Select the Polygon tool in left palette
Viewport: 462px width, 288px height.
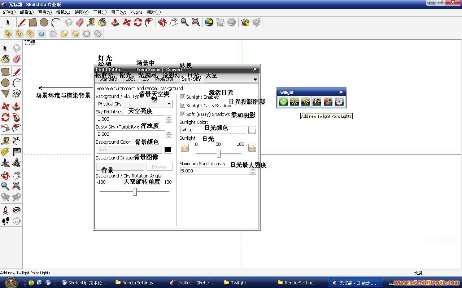click(x=5, y=94)
